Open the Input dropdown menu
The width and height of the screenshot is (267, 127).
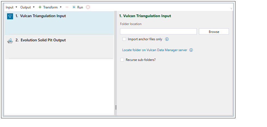(x=11, y=7)
